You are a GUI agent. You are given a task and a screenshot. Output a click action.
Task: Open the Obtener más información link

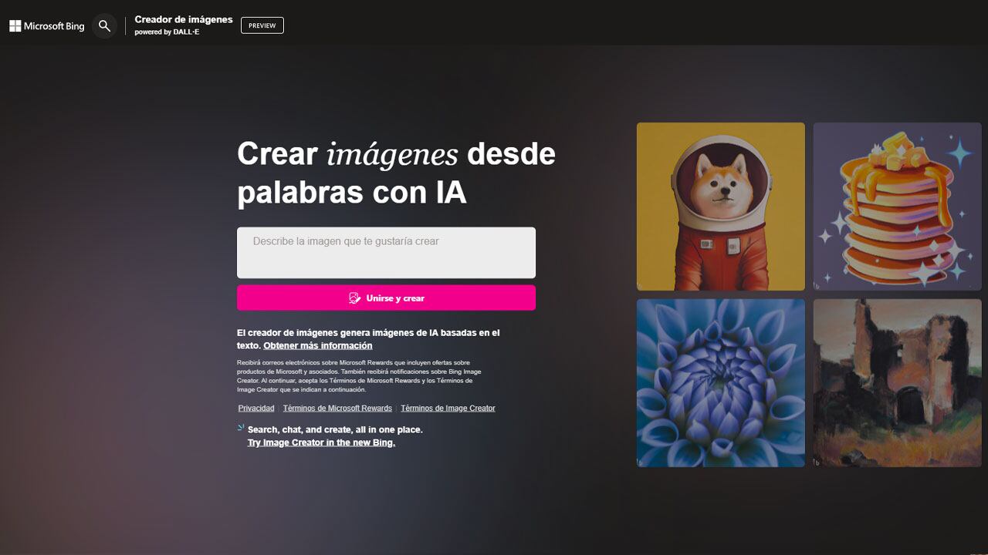tap(317, 345)
